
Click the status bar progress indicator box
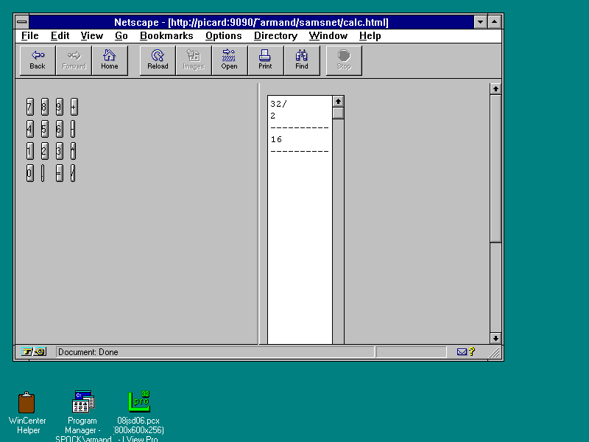coord(411,352)
